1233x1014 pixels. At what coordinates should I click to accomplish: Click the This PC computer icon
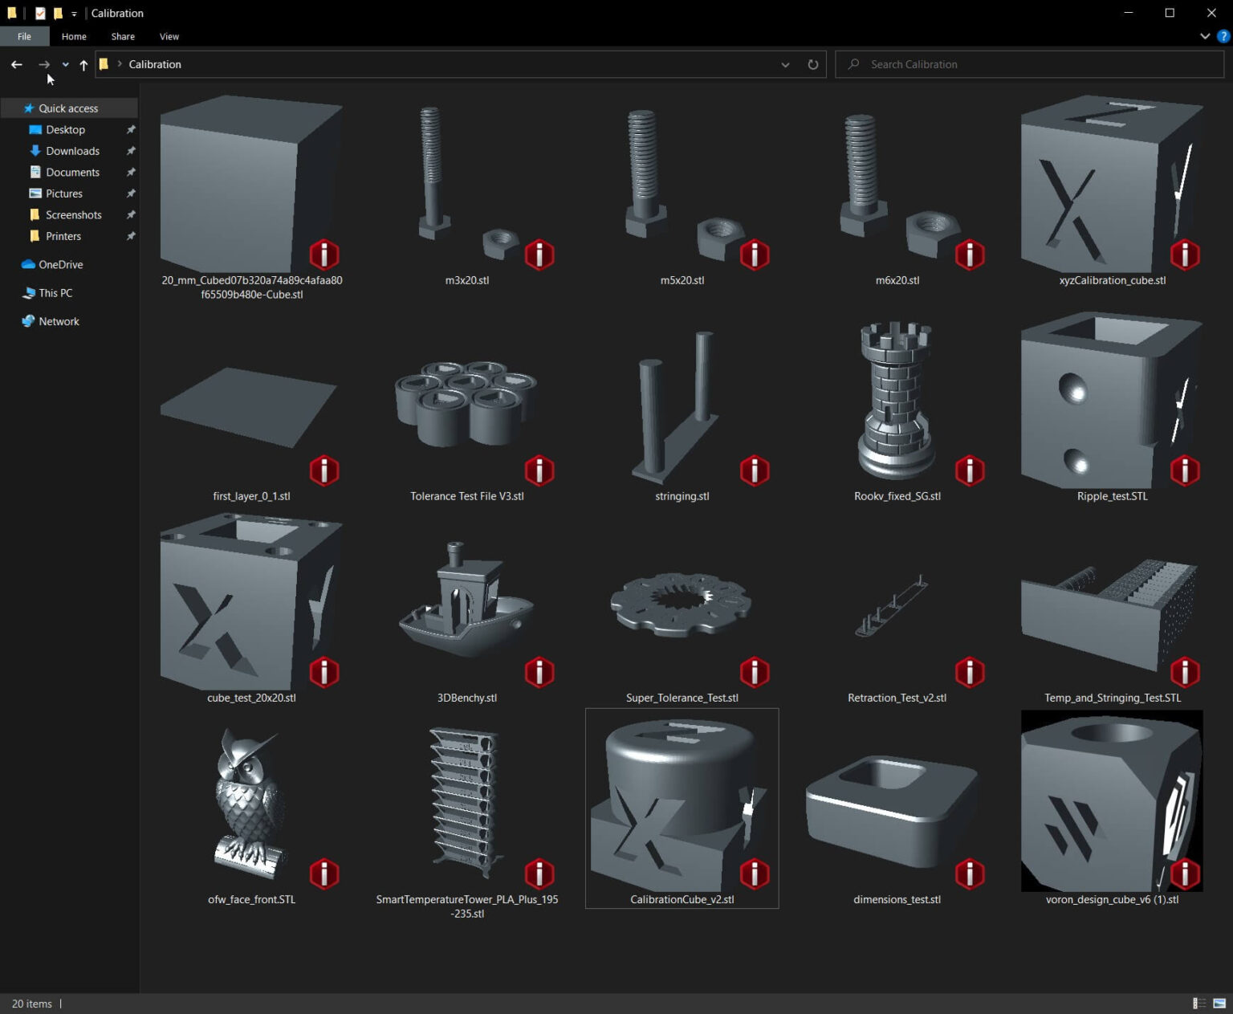coord(29,293)
